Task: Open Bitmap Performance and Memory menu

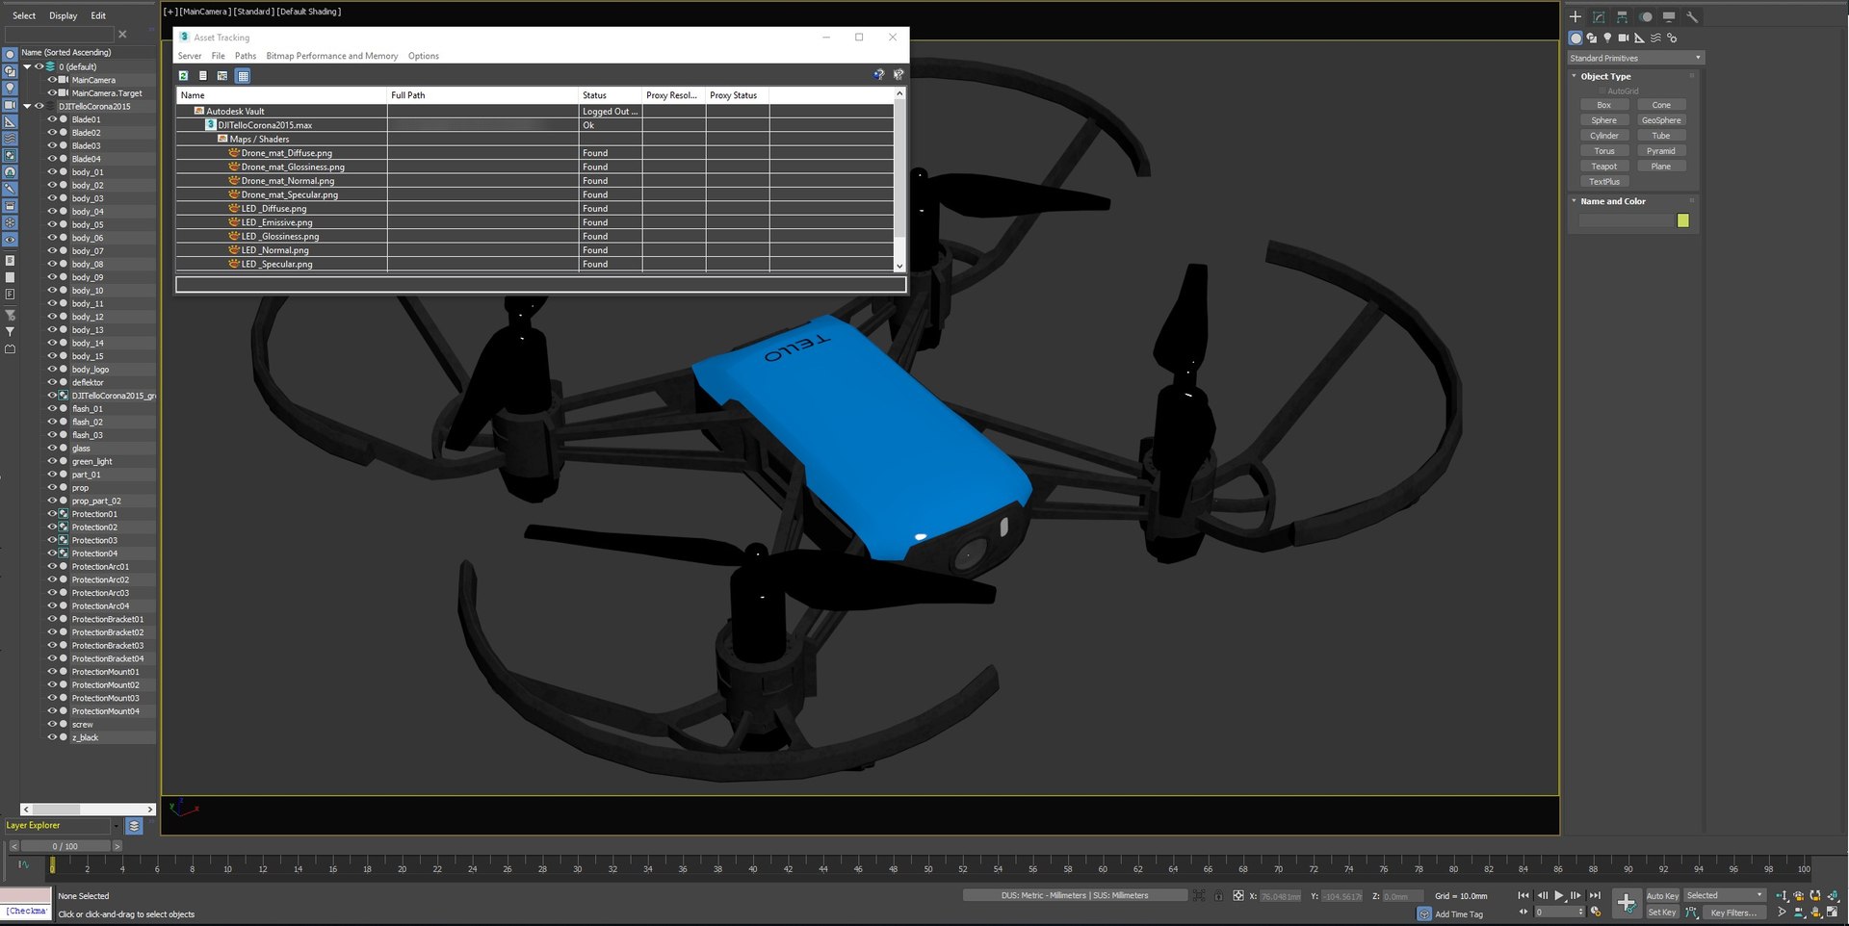Action: pos(332,56)
